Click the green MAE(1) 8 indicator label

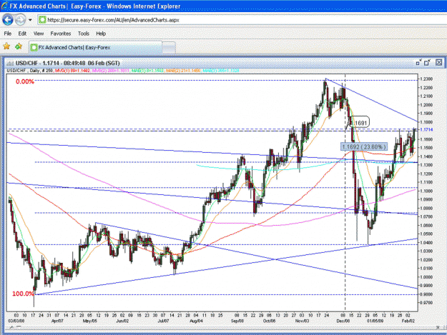[147, 70]
